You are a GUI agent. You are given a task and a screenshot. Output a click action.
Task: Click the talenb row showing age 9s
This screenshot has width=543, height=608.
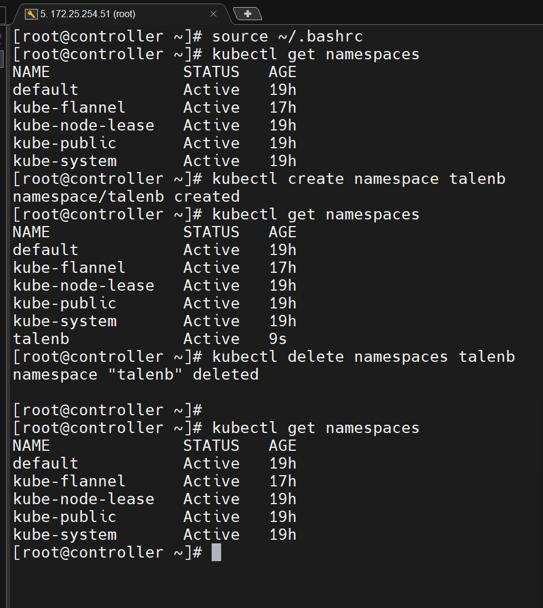(x=149, y=339)
